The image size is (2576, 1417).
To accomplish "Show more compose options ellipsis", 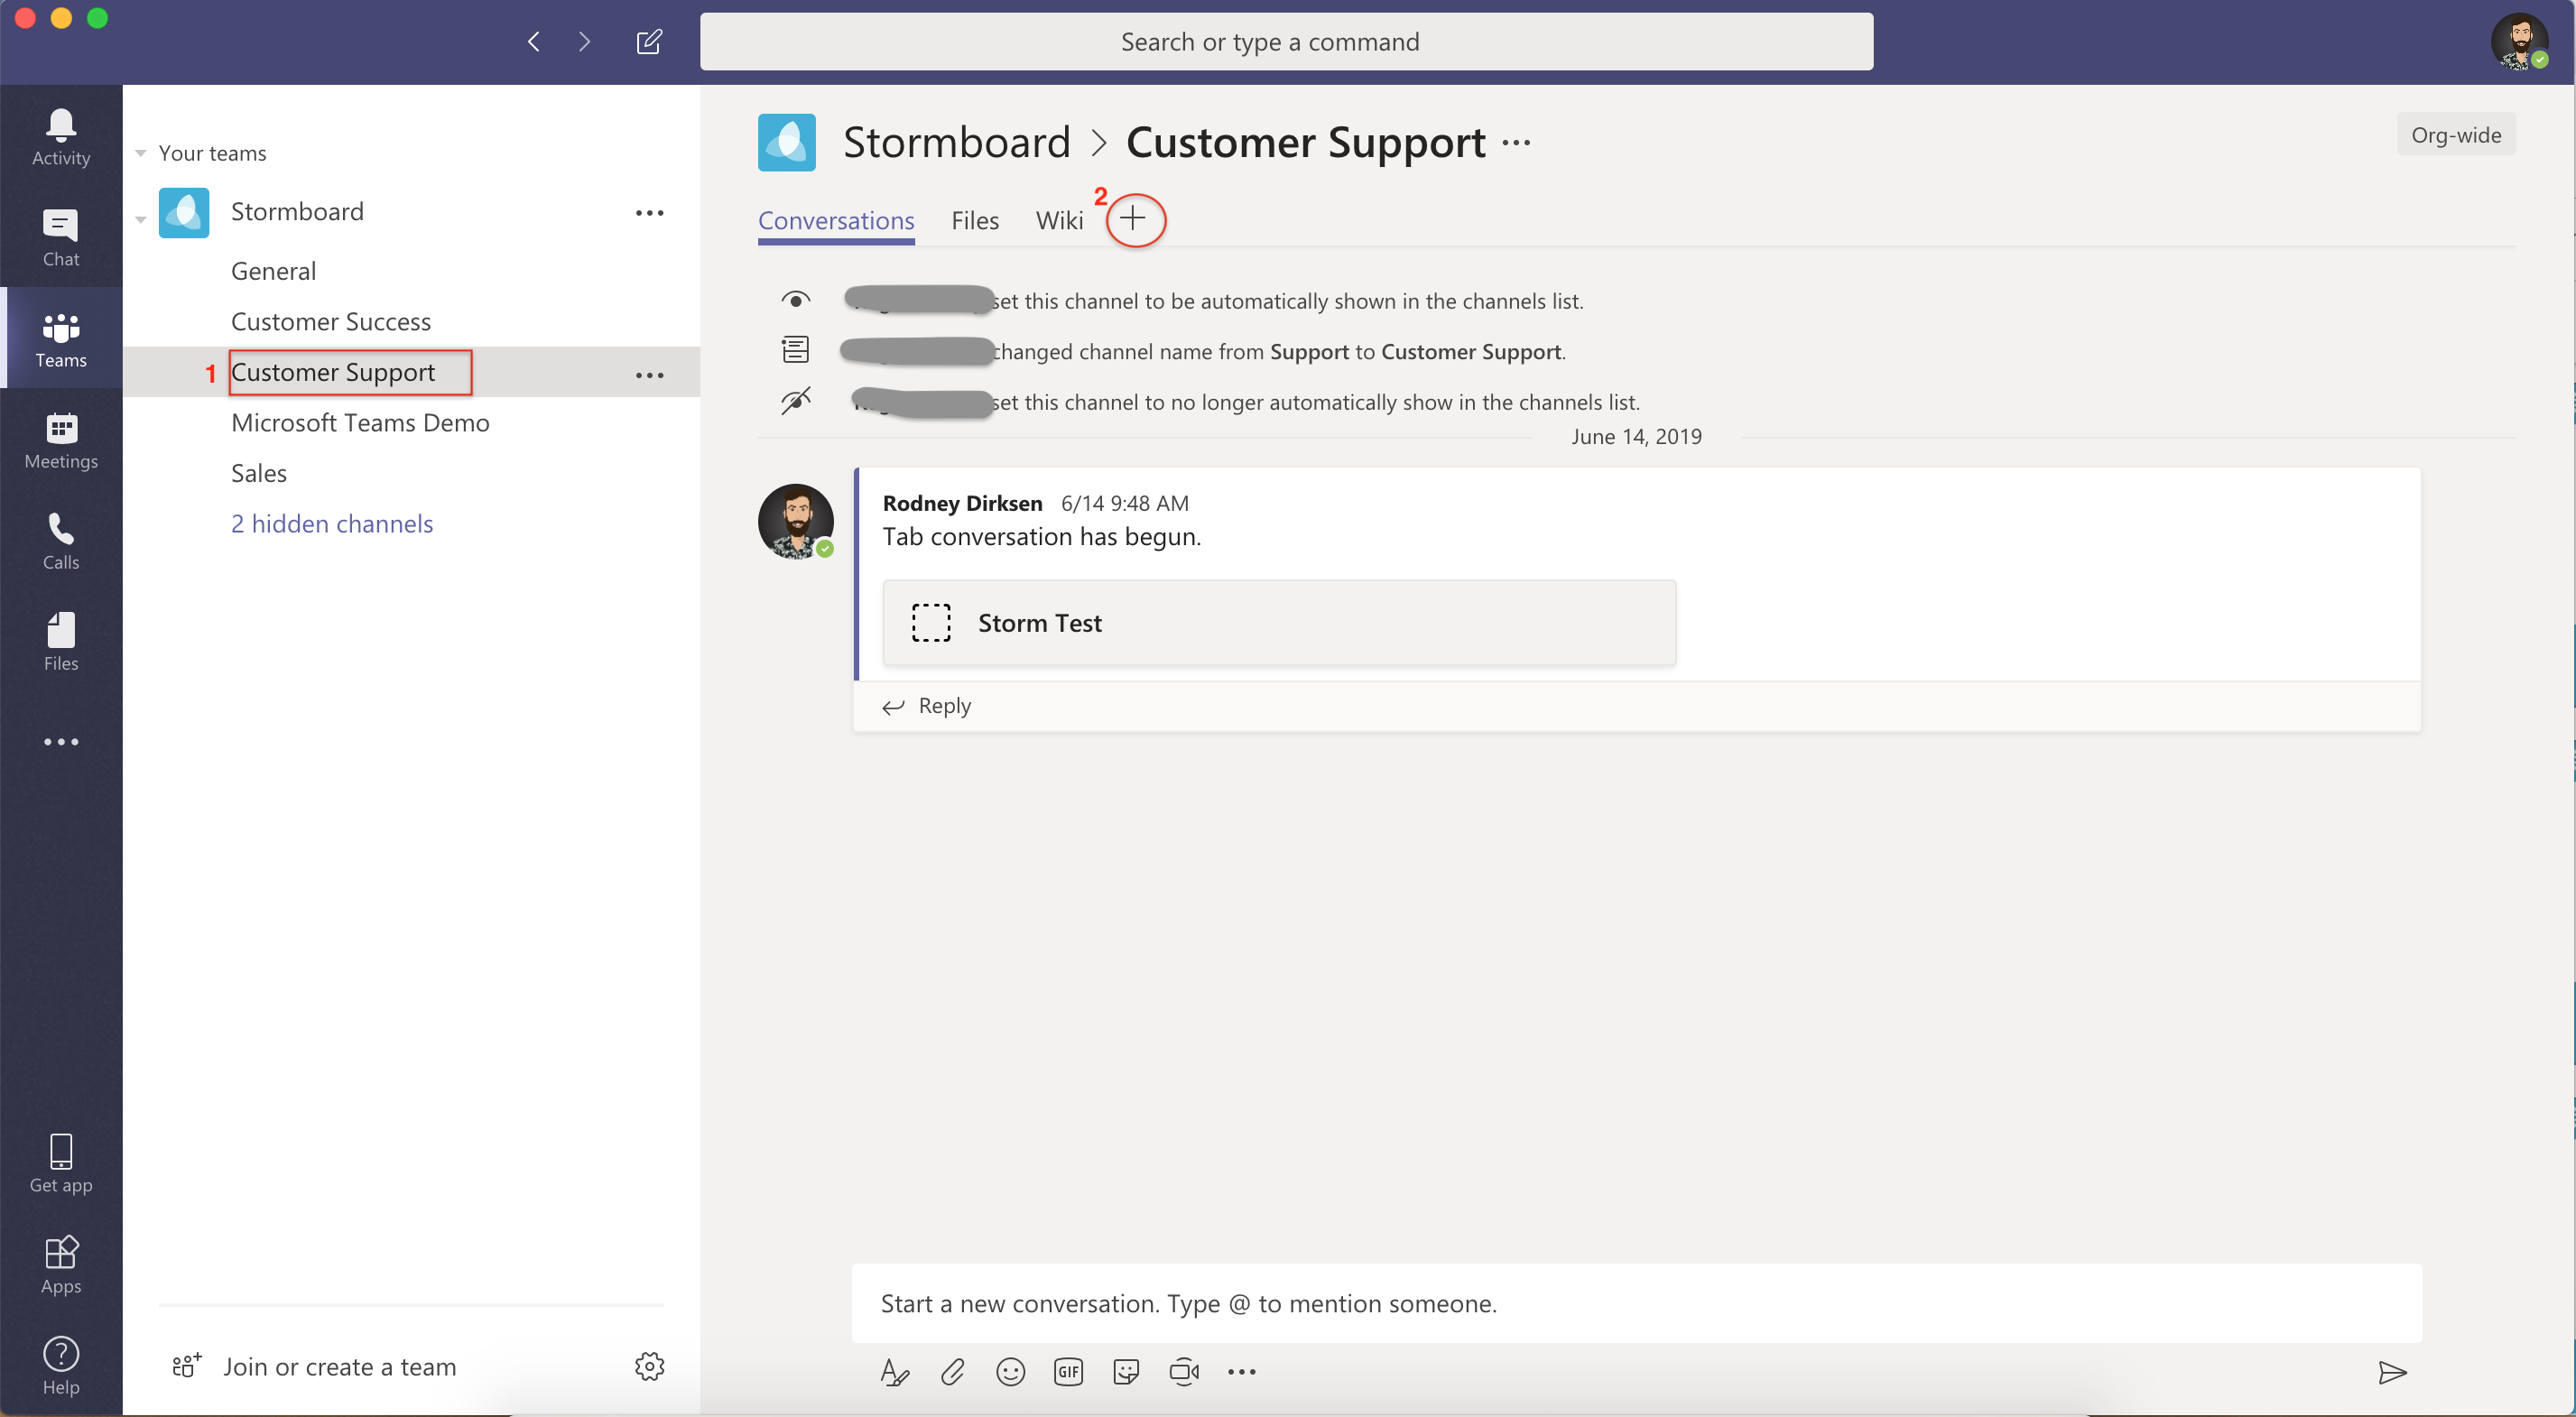I will click(1242, 1372).
